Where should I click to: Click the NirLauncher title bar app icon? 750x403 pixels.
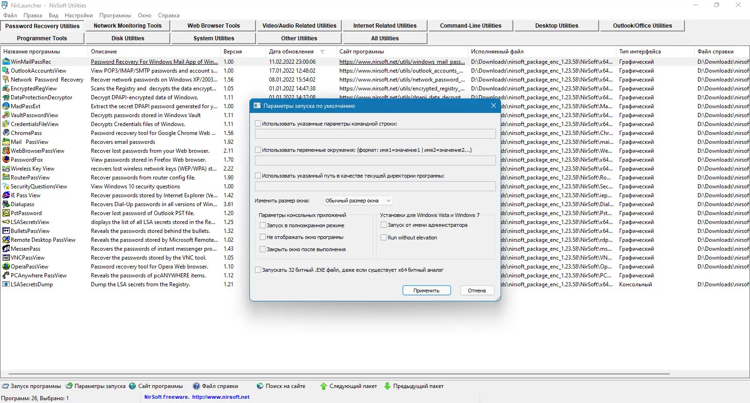pyautogui.click(x=5, y=5)
